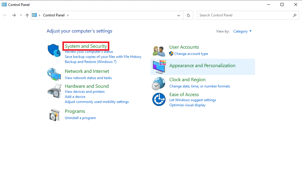Image resolution: width=302 pixels, height=174 pixels.
Task: Open the View by Category dropdown
Action: click(242, 31)
